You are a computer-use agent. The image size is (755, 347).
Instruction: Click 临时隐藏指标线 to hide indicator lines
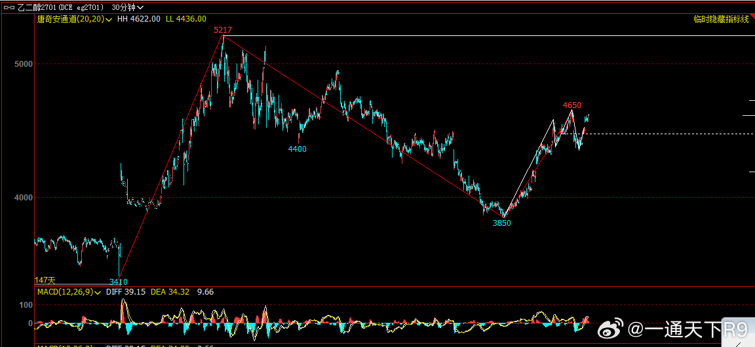click(720, 19)
